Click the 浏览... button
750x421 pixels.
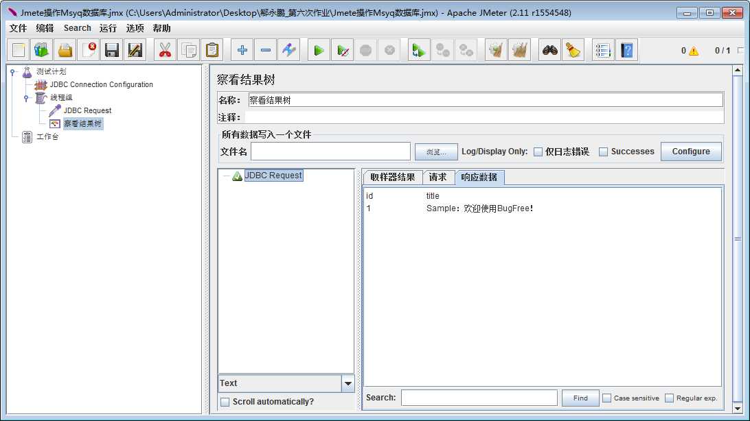(x=436, y=152)
